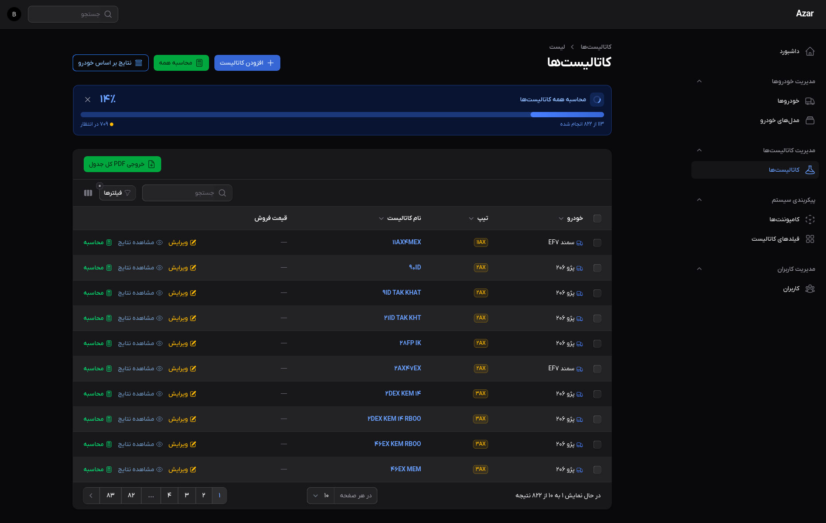This screenshot has width=826, height=523.
Task: Click the کاربران users icon in sidebar
Action: 810,288
